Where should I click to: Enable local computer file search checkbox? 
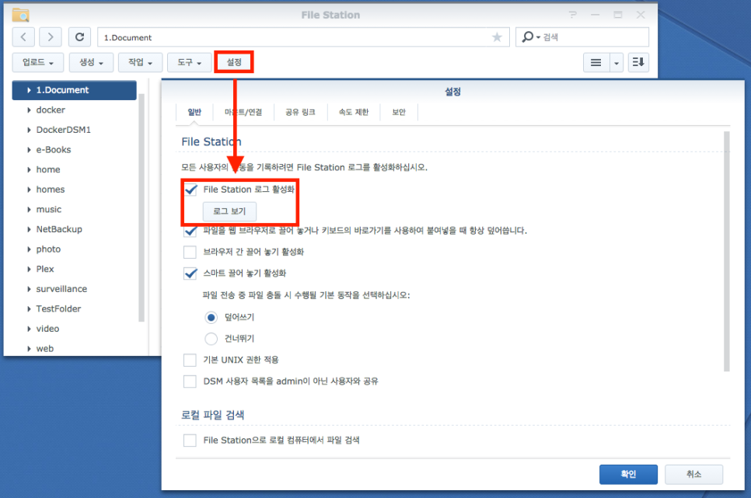click(x=190, y=440)
